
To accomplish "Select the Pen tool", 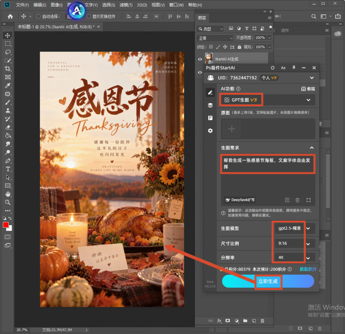I will coord(8,161).
